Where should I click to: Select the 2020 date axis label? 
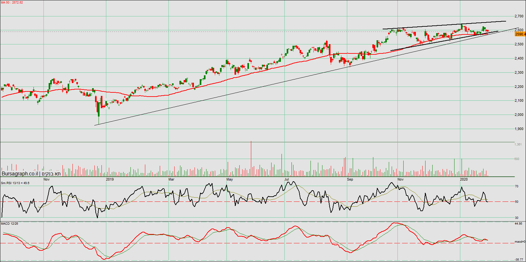pos(464,180)
